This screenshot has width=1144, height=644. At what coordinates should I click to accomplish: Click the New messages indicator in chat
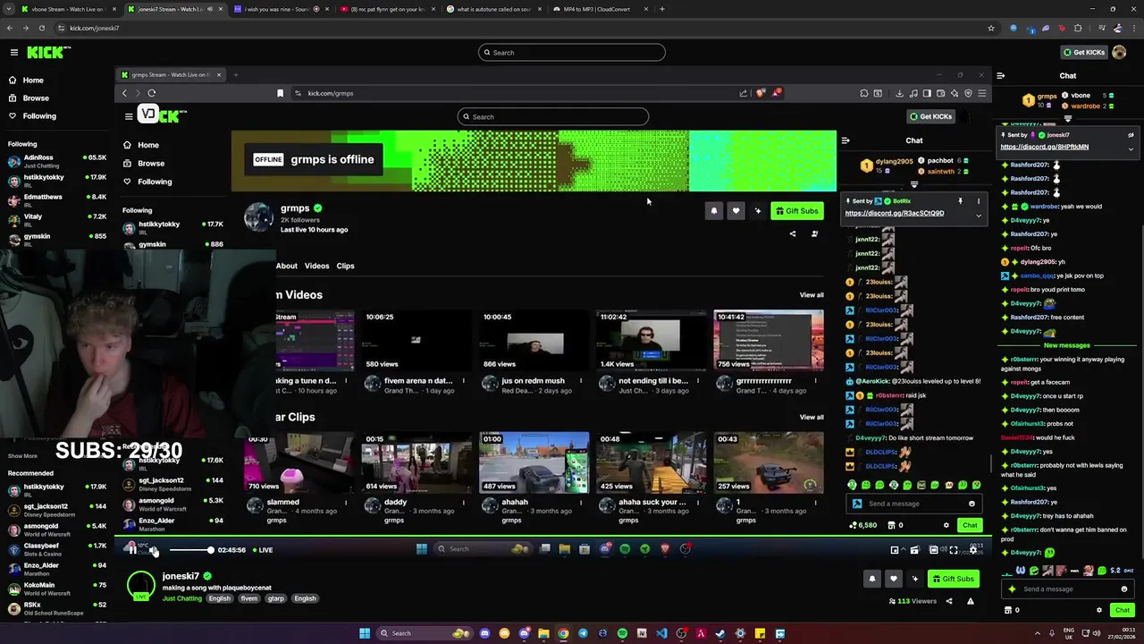1066,345
